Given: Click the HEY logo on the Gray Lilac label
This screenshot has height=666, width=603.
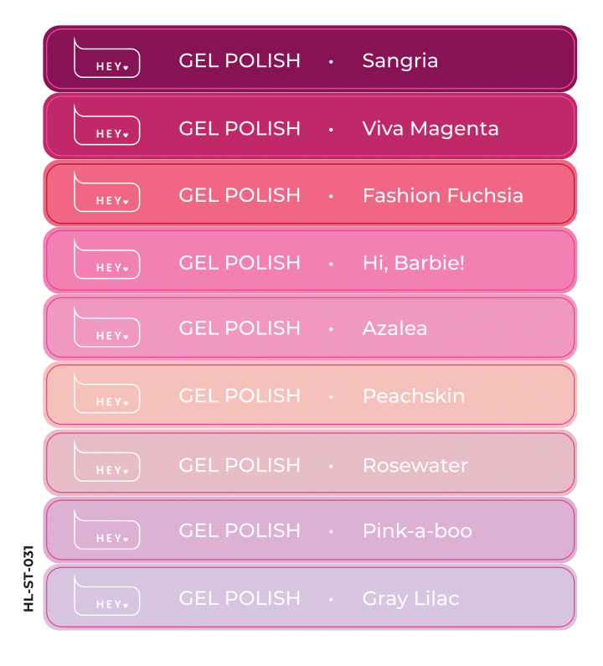Looking at the screenshot, I should [x=106, y=596].
